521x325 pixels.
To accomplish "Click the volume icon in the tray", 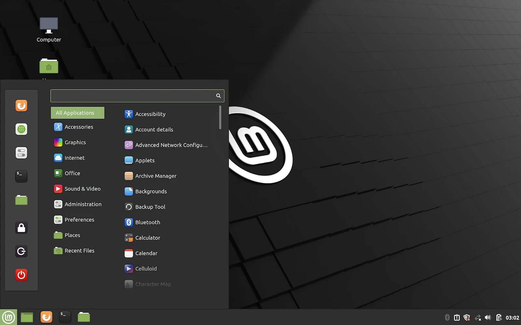I will point(488,317).
